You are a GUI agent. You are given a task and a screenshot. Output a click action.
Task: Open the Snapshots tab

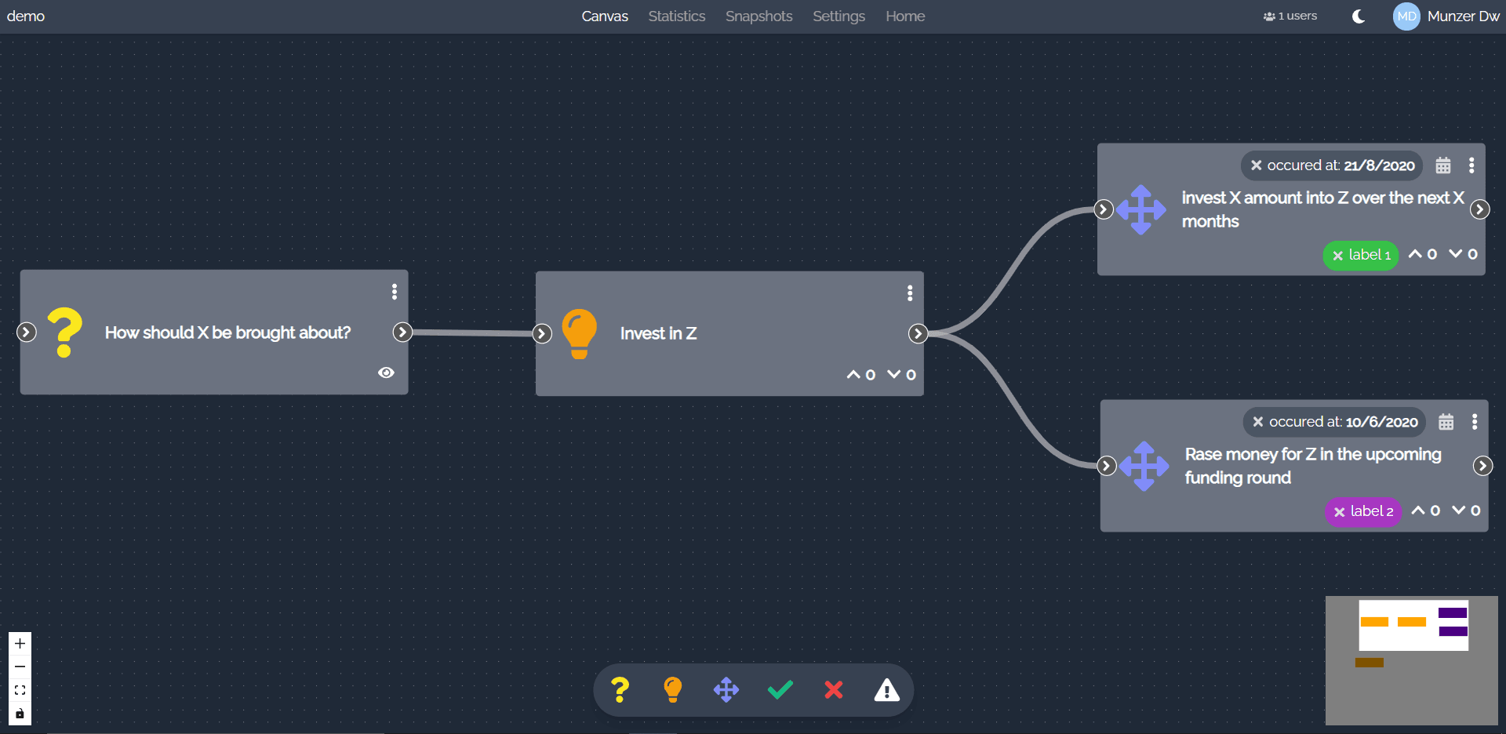pos(758,16)
